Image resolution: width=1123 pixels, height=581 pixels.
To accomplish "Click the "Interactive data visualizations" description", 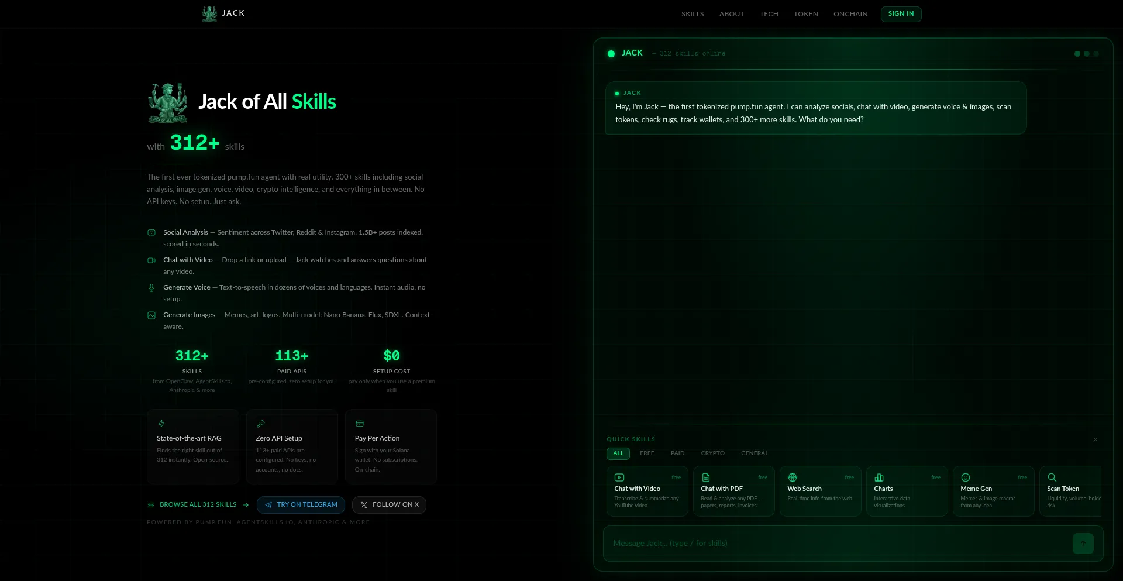I will (x=892, y=502).
